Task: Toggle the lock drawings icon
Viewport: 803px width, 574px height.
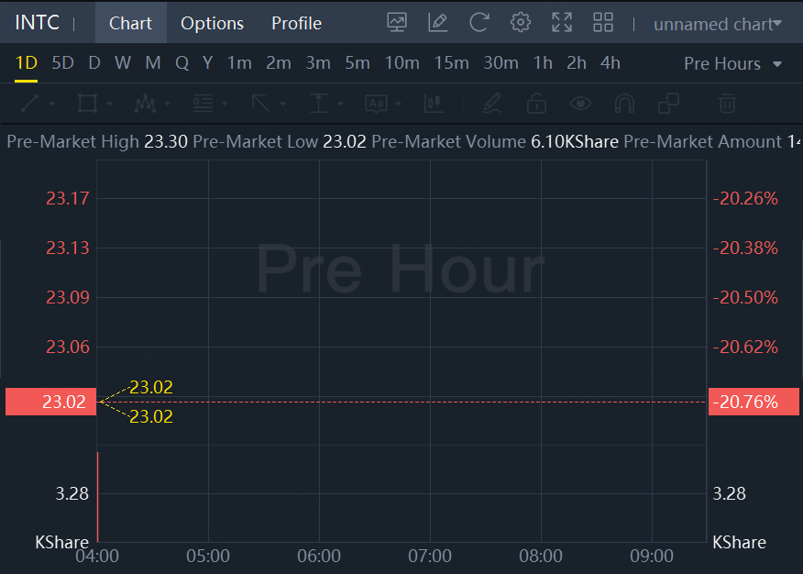Action: click(x=536, y=104)
